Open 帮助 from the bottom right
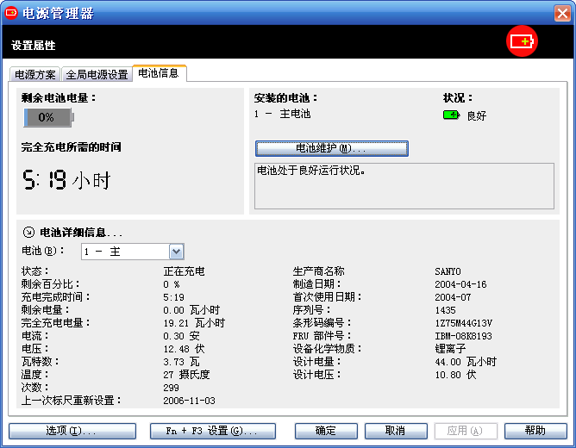This screenshot has width=576, height=448. pos(535,431)
